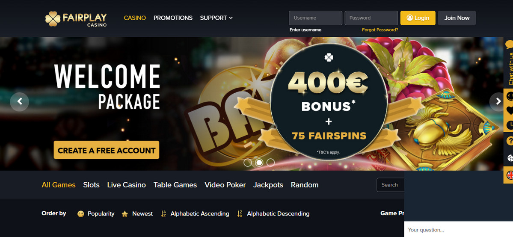513x237 pixels.
Task: Expand the Support dropdown menu
Action: click(216, 18)
